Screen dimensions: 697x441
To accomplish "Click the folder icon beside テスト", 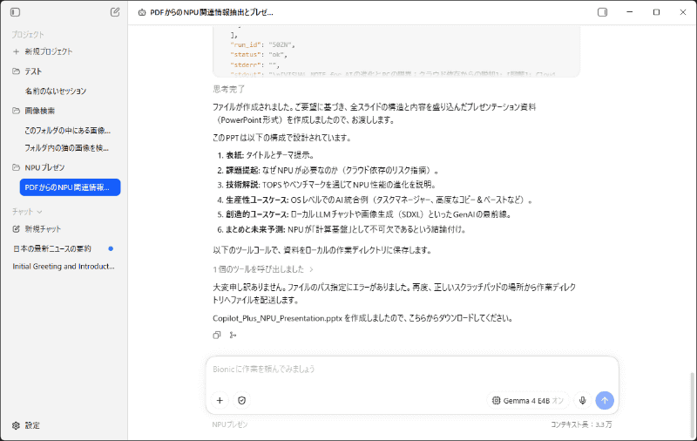I will point(16,71).
